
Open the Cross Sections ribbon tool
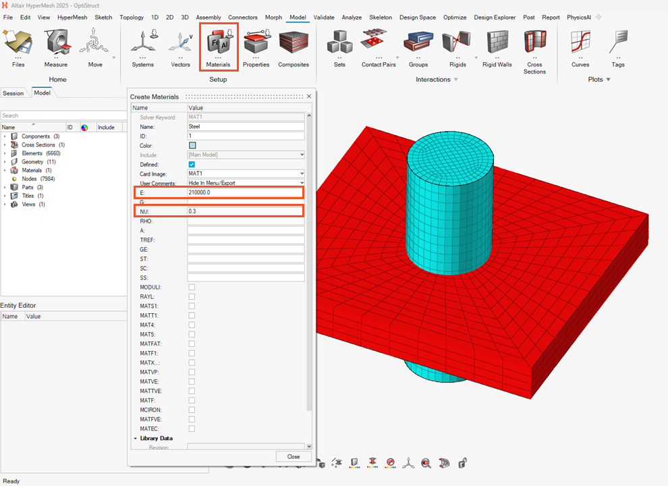(534, 51)
